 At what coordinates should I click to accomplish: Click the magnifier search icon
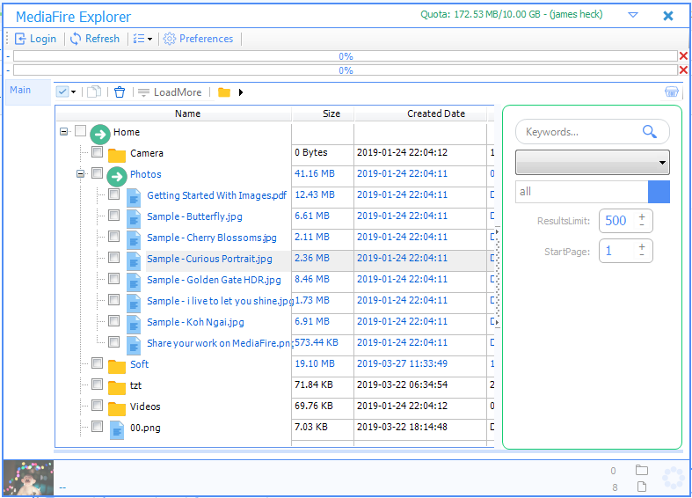pyautogui.click(x=649, y=132)
